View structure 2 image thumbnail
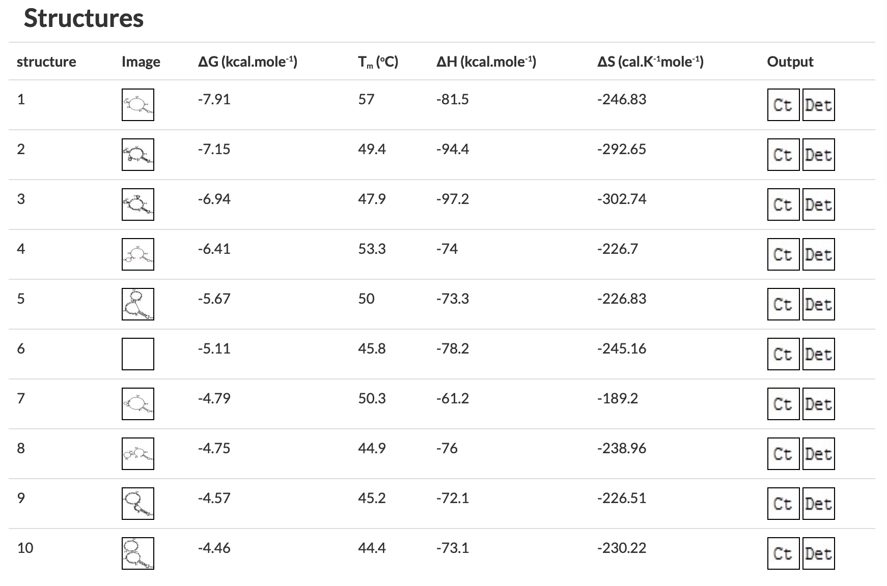887x586 pixels. (x=138, y=155)
